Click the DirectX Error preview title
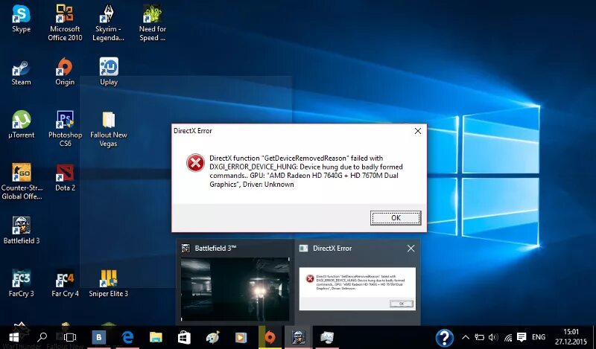The width and height of the screenshot is (596, 349). pyautogui.click(x=332, y=249)
